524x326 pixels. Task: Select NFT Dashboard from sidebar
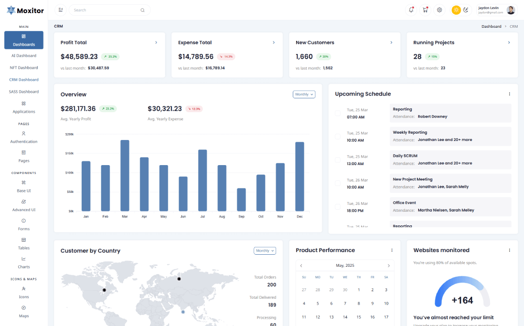[24, 68]
